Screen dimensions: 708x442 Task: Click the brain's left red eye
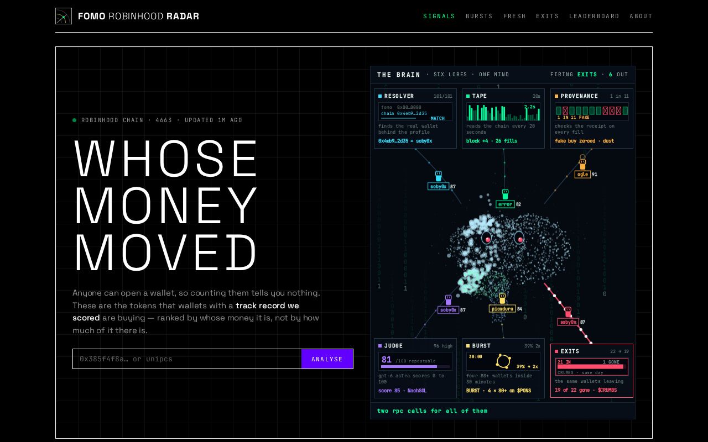(x=487, y=238)
